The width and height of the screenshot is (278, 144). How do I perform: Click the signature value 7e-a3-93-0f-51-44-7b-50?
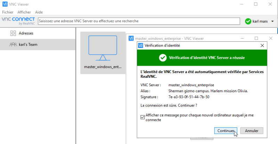189,97
